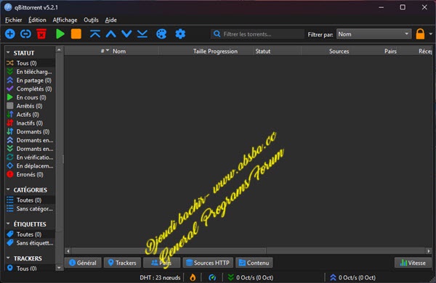
Task: Click DHT : 23 nœuds status text
Action: [x=160, y=277]
